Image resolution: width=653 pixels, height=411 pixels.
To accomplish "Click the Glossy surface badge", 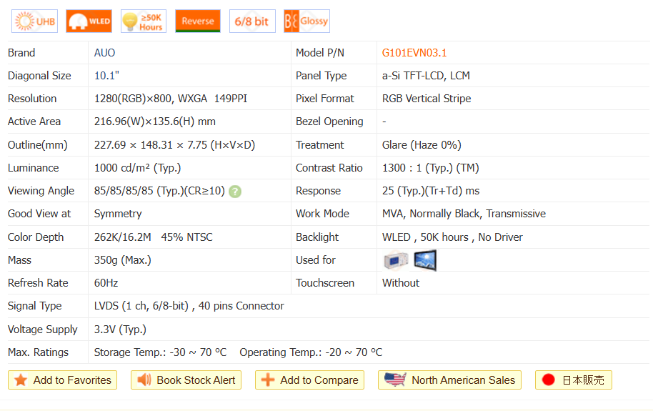I will pyautogui.click(x=306, y=21).
